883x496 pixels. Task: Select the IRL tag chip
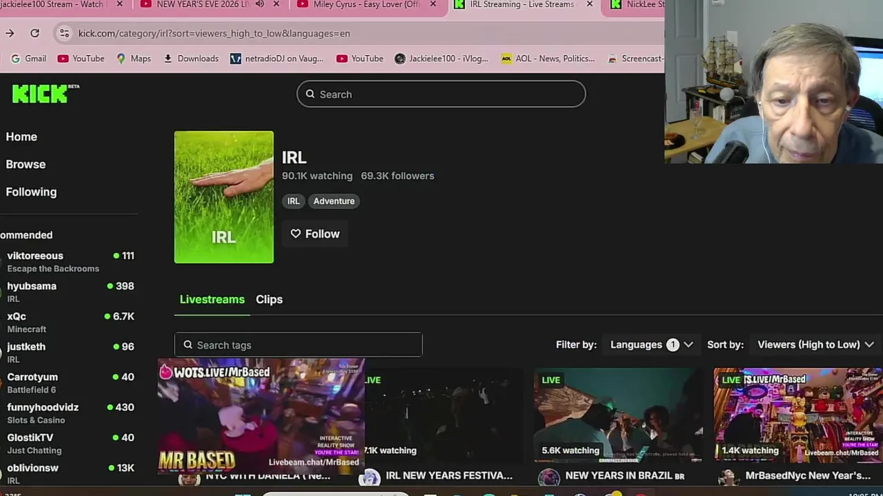coord(294,201)
